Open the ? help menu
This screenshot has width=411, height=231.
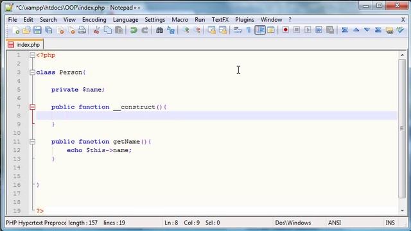pos(290,20)
